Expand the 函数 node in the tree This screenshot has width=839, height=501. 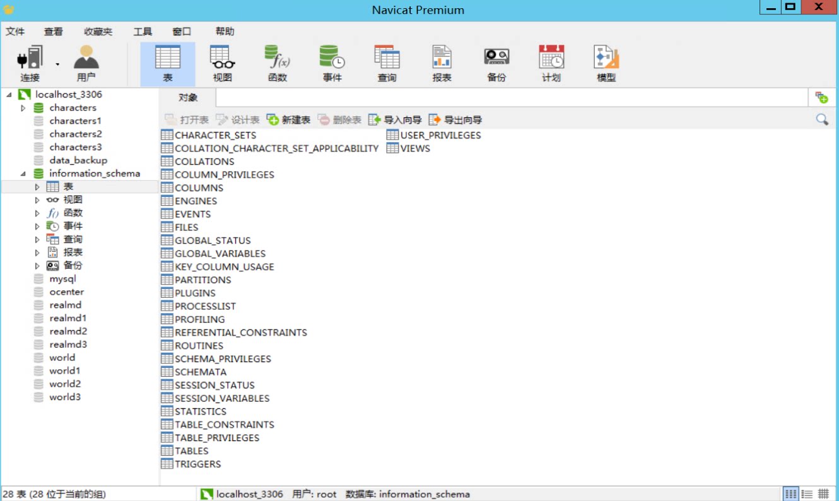37,213
